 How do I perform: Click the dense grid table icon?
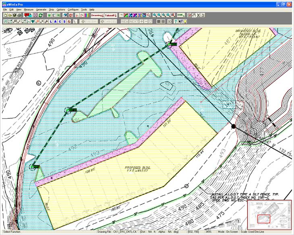point(159,21)
